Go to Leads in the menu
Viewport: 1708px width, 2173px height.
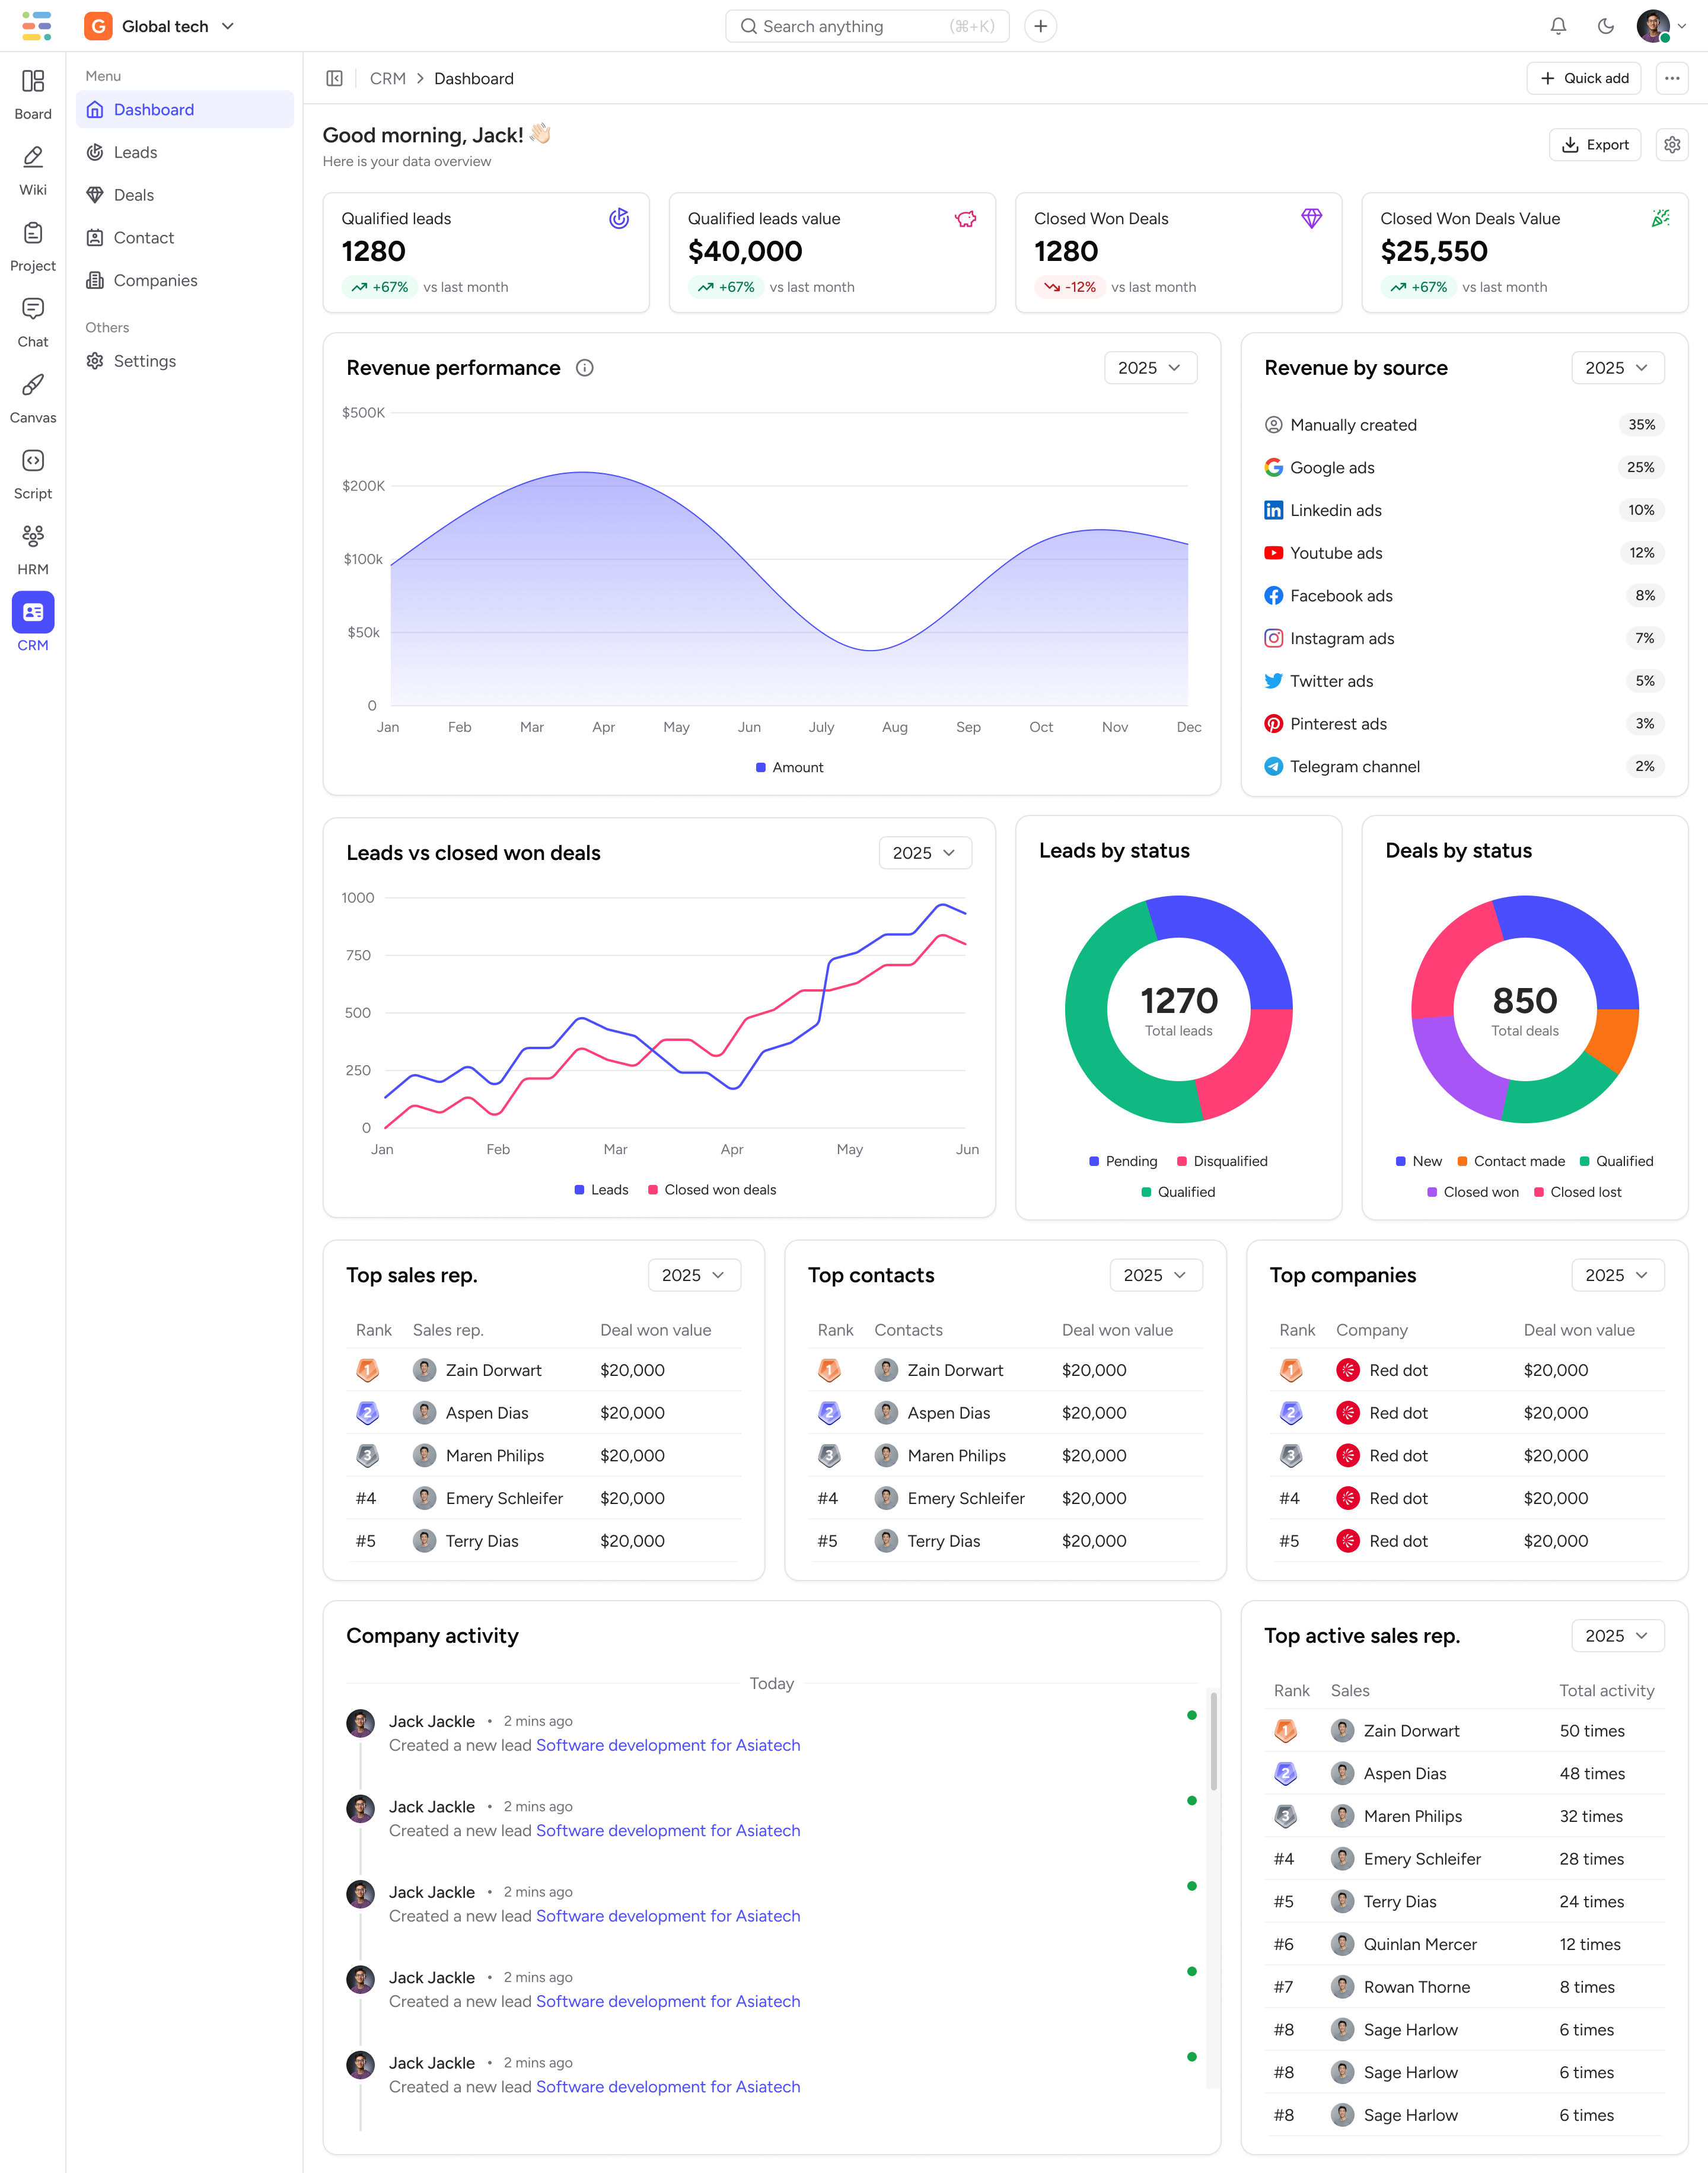coord(135,152)
